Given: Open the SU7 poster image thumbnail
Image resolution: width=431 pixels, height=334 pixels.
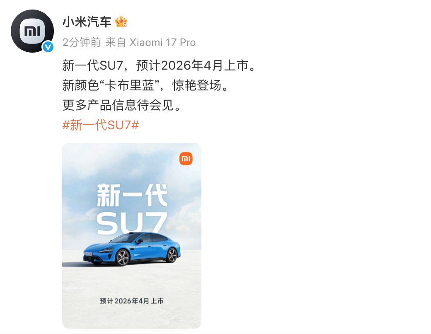Looking at the screenshot, I should tap(132, 236).
